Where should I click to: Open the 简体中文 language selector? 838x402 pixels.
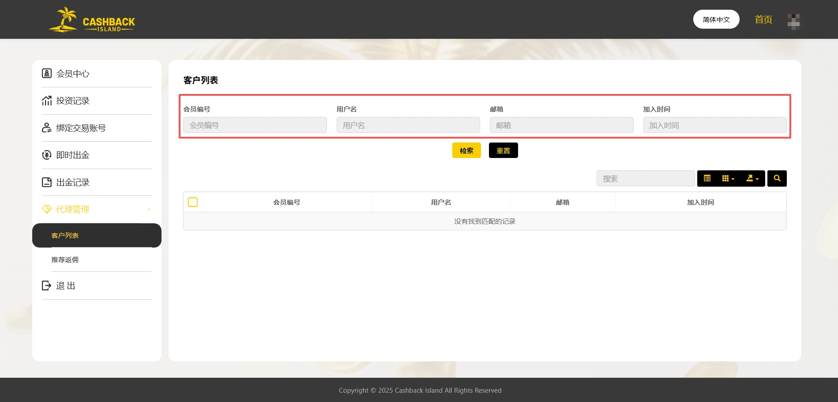pos(716,19)
